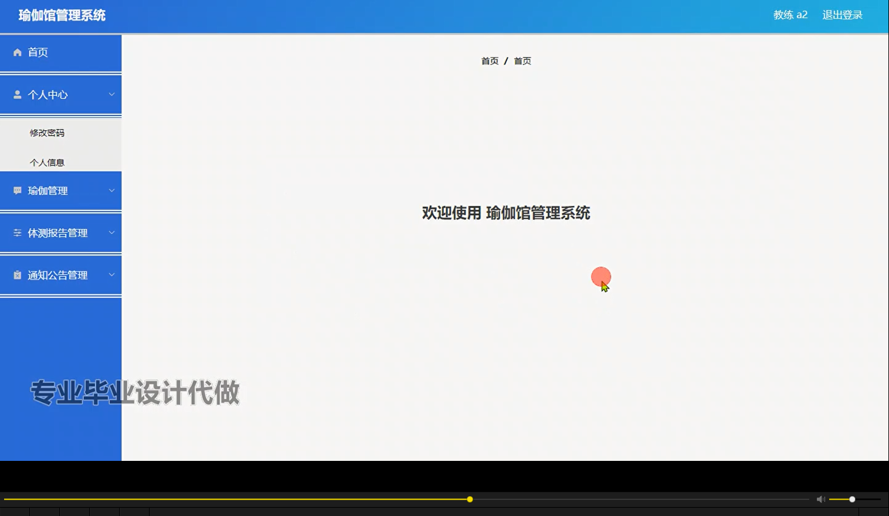The width and height of the screenshot is (889, 516).
Task: Click 首页 in the breadcrumb trail
Action: tap(490, 60)
